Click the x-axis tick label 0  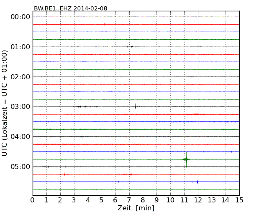[33, 200]
